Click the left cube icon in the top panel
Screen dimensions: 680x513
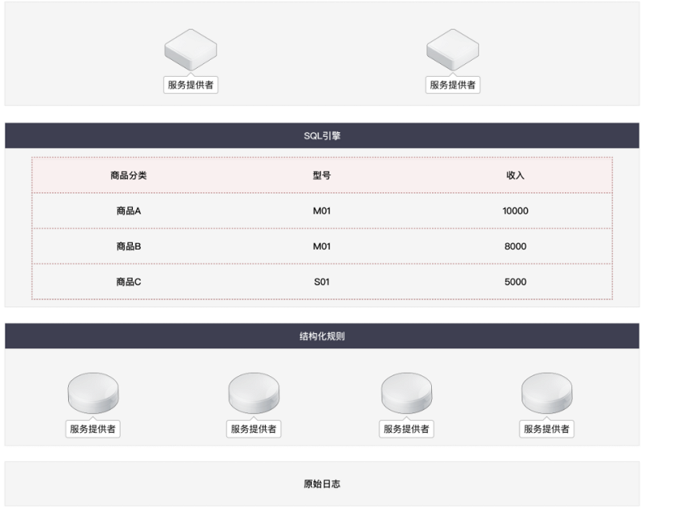[190, 50]
